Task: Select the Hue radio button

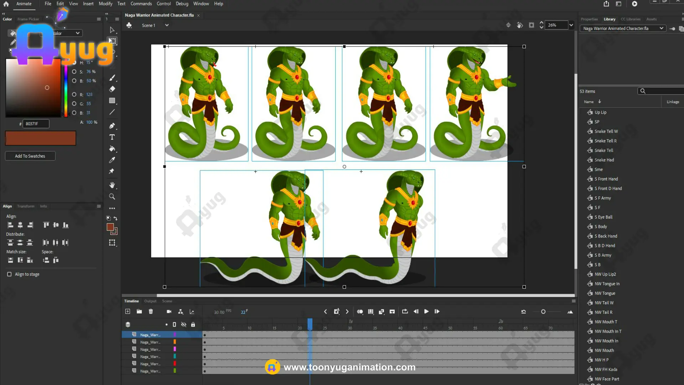Action: (x=74, y=62)
